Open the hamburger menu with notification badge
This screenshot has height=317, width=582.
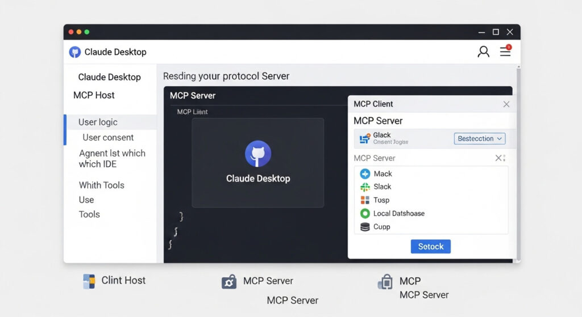pos(505,50)
